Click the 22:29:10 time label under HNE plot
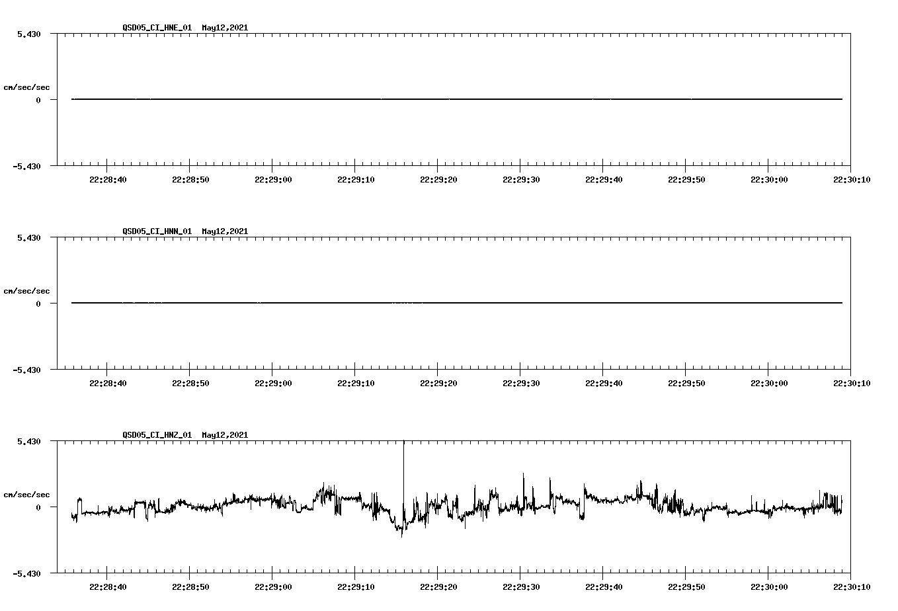This screenshot has width=898, height=611. coord(356,179)
